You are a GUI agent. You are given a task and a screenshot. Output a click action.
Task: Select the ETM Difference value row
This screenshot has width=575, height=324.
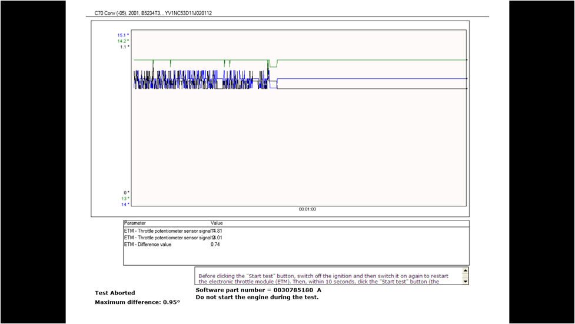(148, 245)
